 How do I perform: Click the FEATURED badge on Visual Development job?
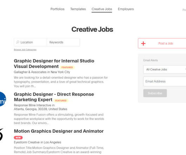(67, 67)
